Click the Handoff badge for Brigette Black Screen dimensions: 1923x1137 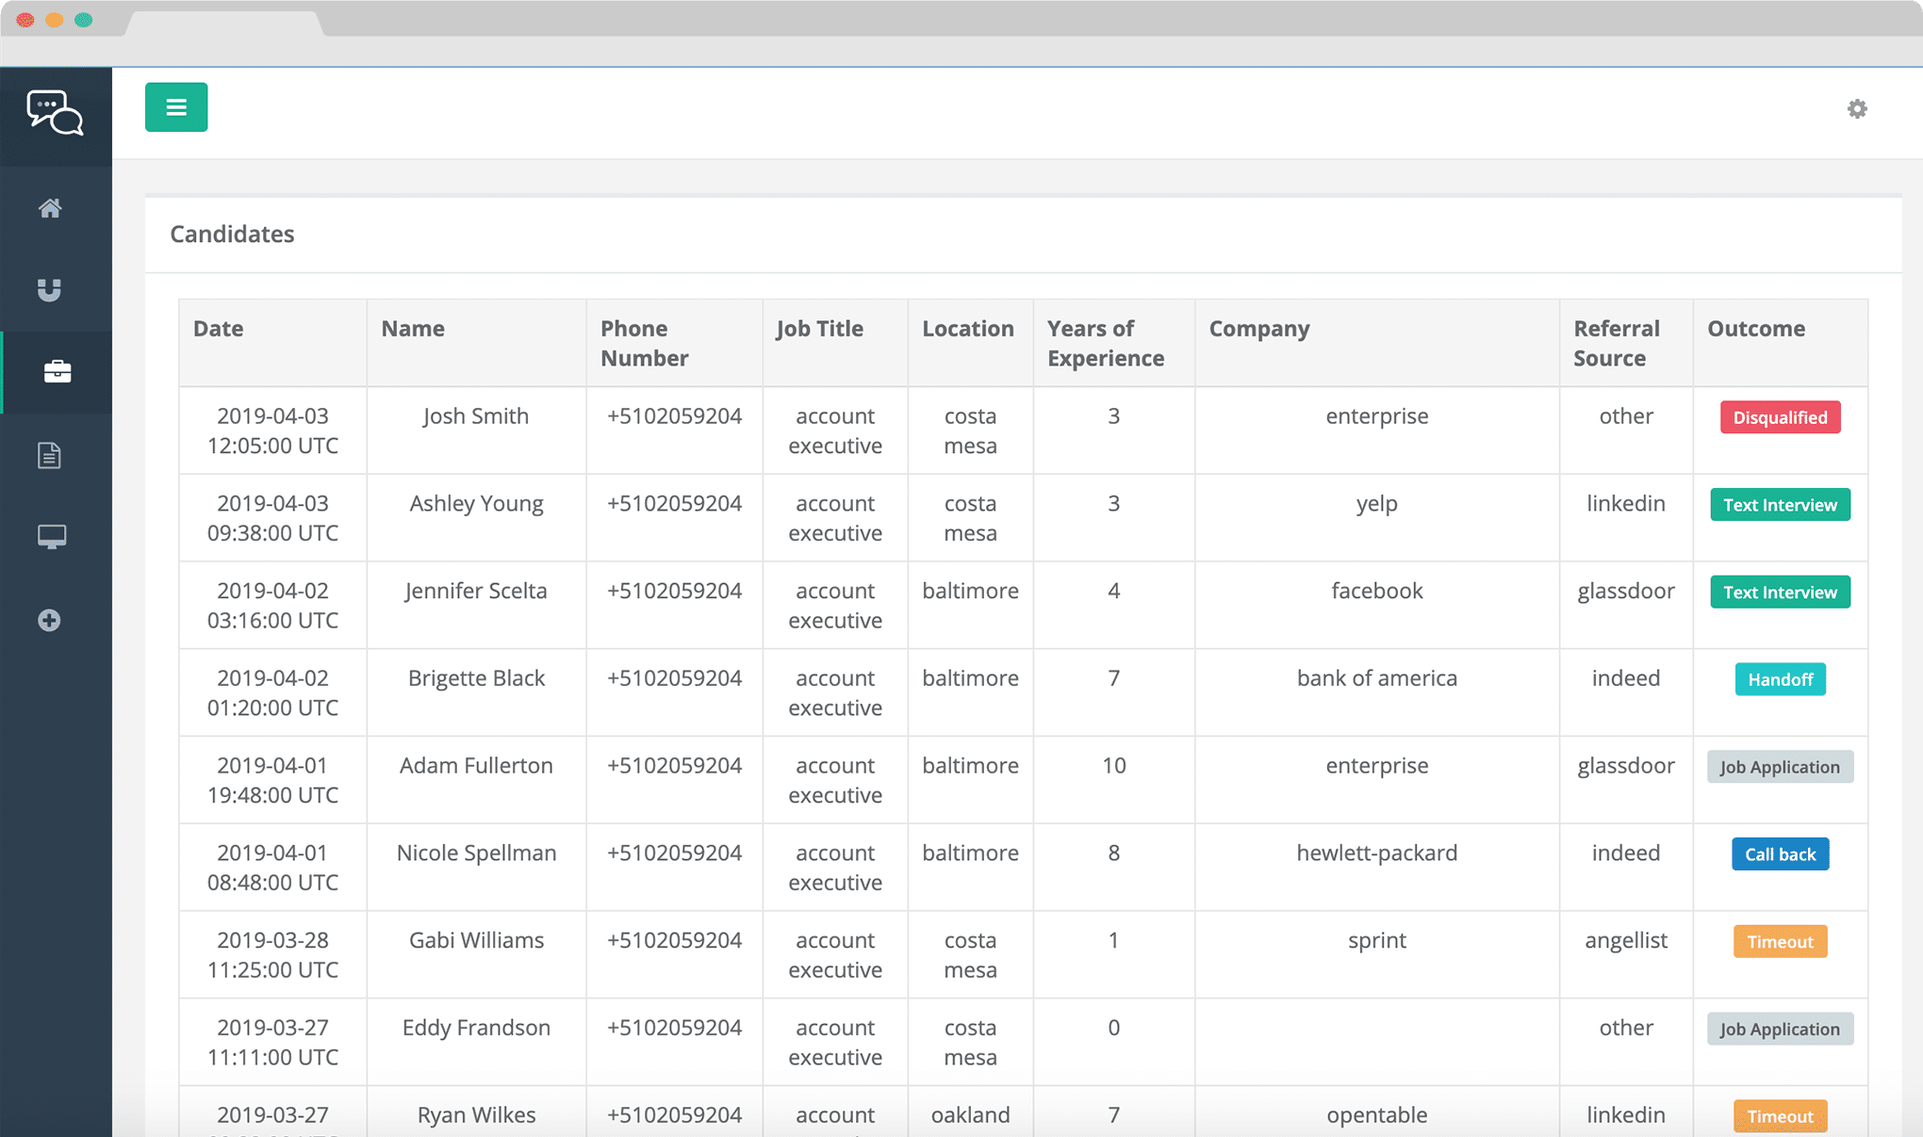point(1780,679)
